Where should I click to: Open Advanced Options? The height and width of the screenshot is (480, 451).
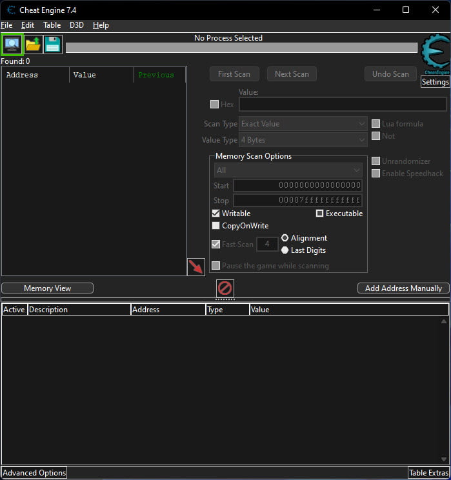34,473
